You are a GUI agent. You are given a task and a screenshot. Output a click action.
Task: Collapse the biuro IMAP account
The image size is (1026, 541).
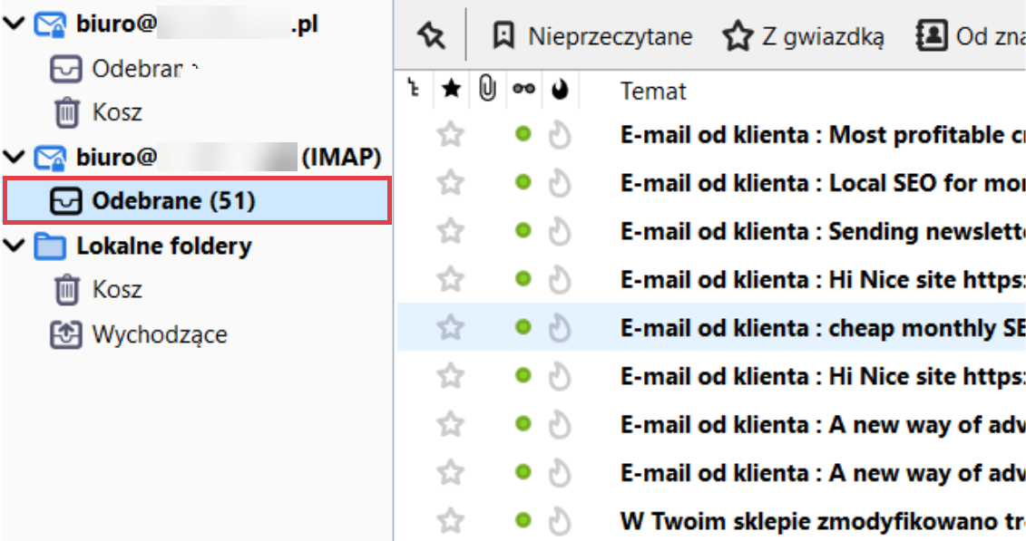point(14,158)
